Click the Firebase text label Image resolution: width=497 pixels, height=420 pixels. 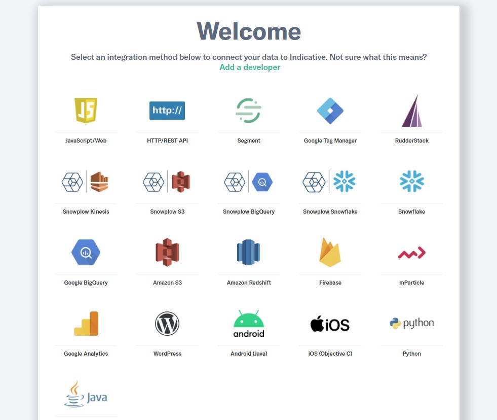(x=330, y=283)
